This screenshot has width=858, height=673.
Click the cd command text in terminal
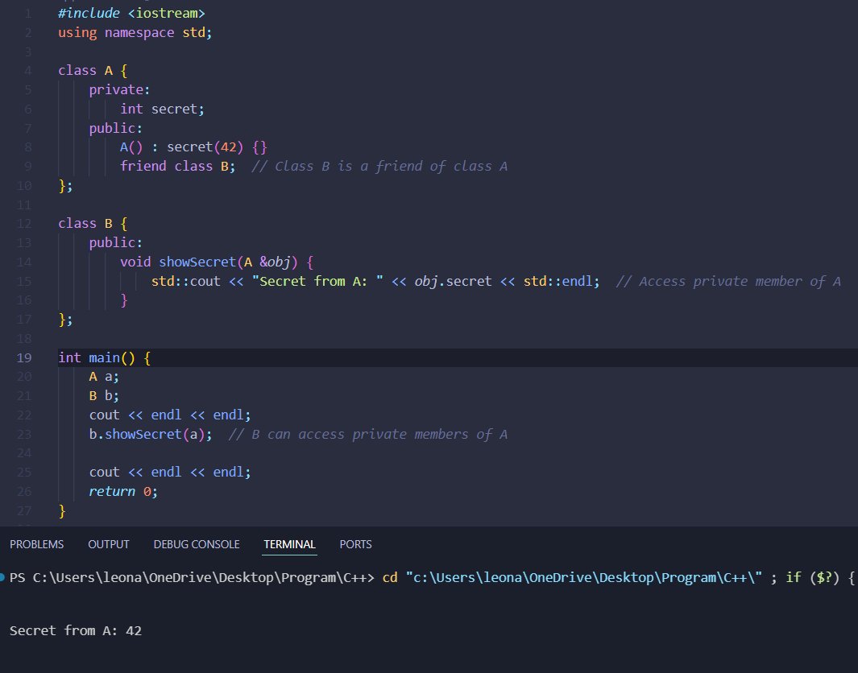point(390,577)
